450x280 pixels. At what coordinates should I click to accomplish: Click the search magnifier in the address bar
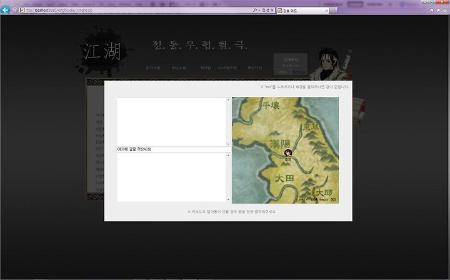(x=254, y=10)
